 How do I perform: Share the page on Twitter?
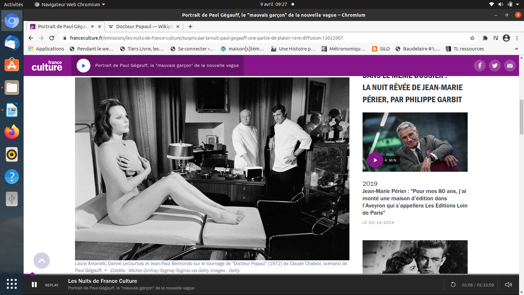point(495,66)
